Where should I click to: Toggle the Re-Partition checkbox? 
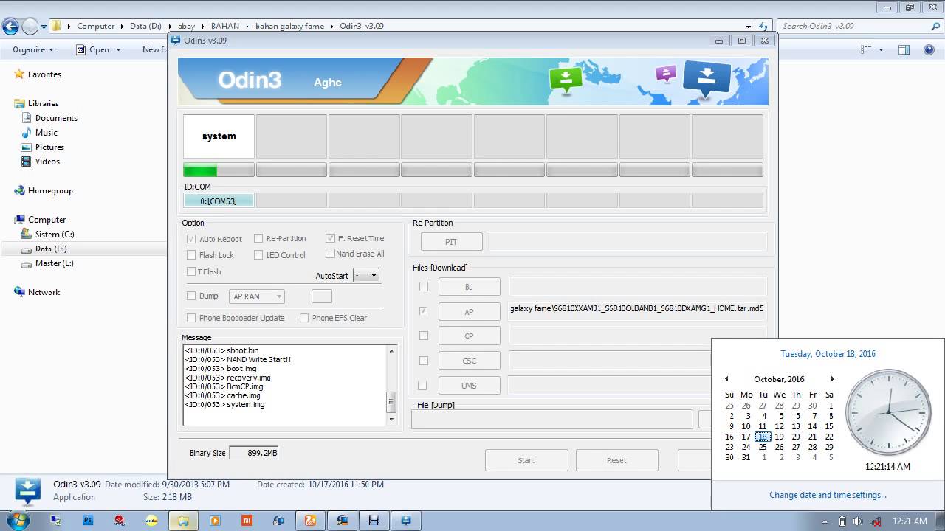point(258,238)
